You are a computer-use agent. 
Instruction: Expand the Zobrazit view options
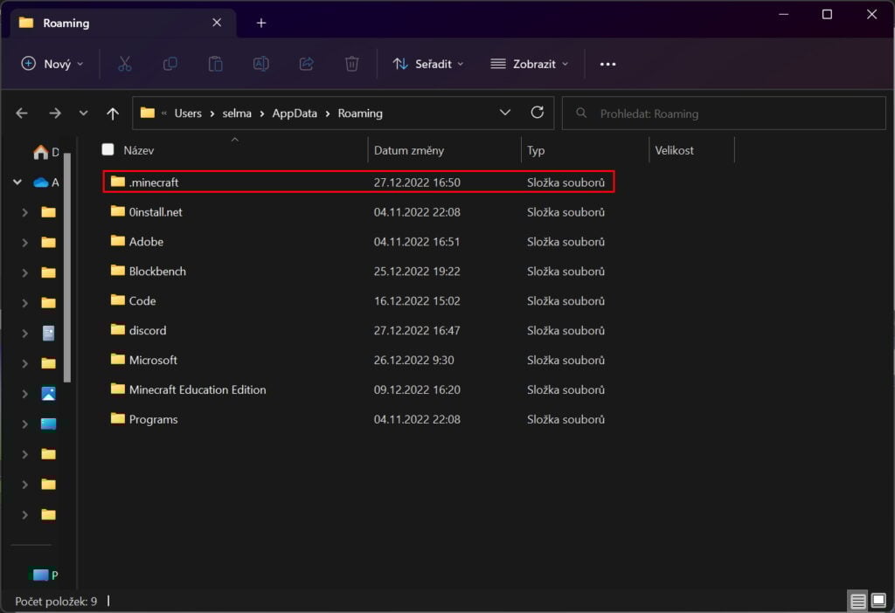[x=530, y=64]
